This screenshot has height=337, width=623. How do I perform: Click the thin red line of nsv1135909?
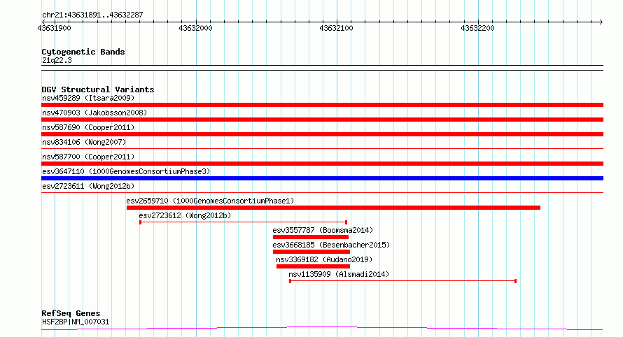click(x=403, y=281)
